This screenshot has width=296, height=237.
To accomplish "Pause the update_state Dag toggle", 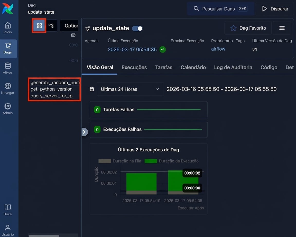I will click(137, 29).
